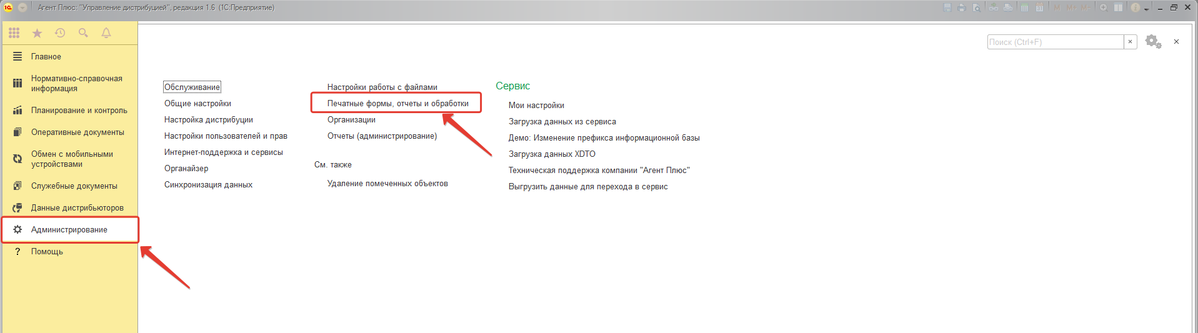The width and height of the screenshot is (1198, 333).
Task: Open Настройка дистрибуции link
Action: (x=209, y=119)
